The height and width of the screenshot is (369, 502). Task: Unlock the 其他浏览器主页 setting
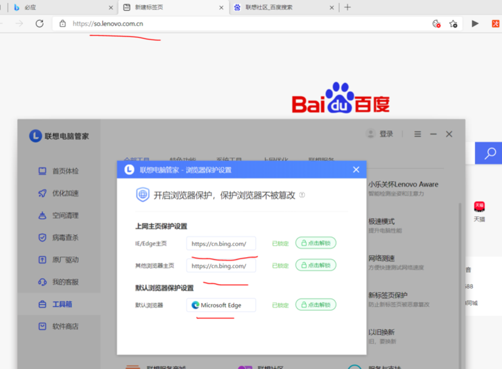[x=315, y=266]
